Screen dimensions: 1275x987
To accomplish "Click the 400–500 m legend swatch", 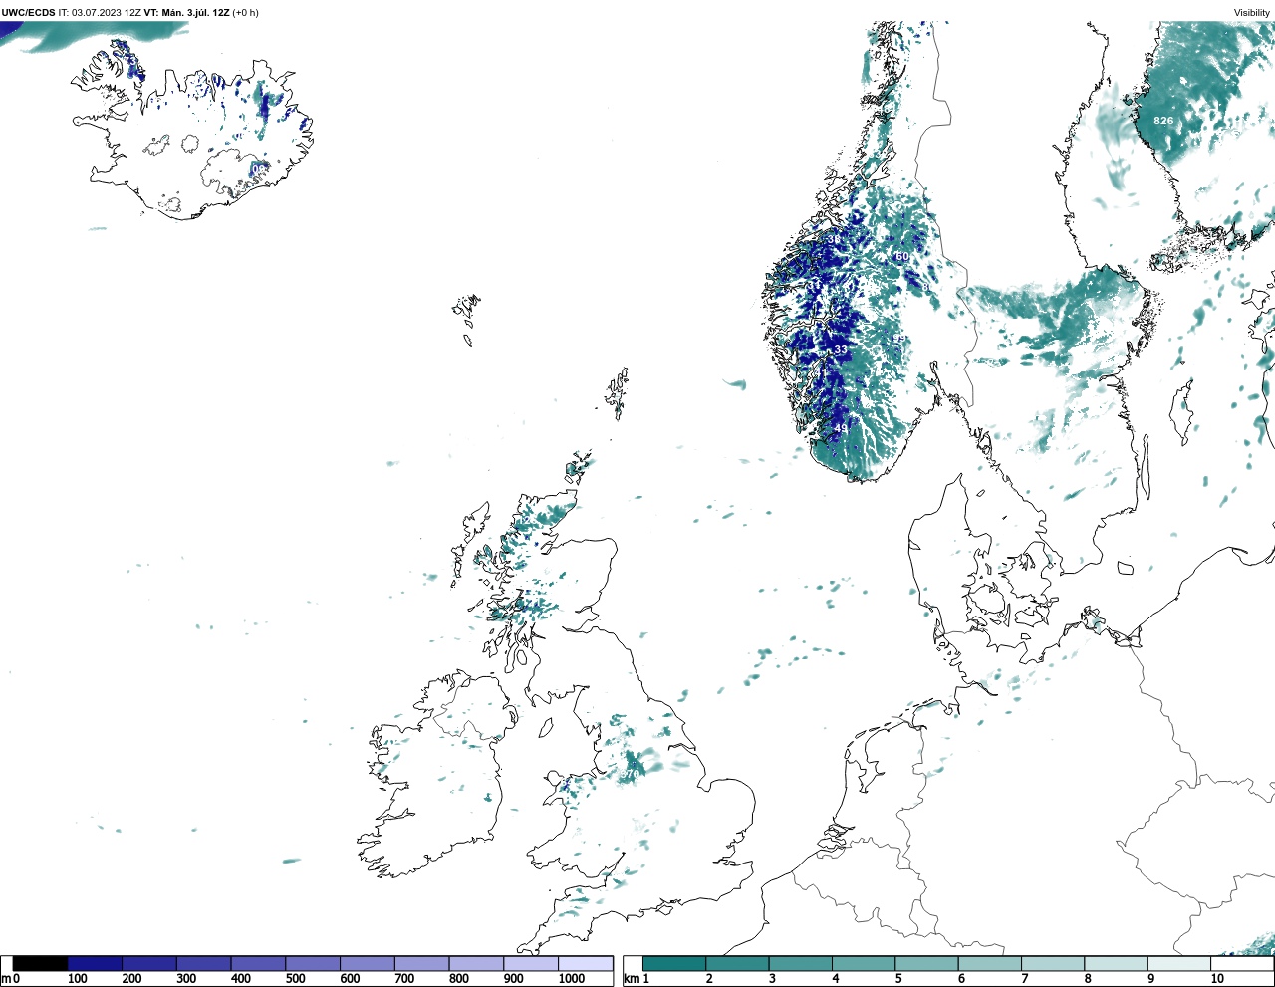I will pyautogui.click(x=258, y=963).
